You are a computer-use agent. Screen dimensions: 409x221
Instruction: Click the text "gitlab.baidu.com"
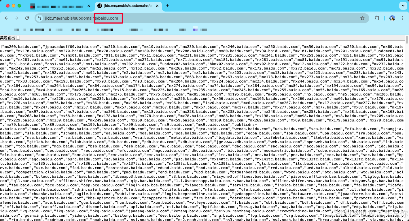(x=48, y=142)
